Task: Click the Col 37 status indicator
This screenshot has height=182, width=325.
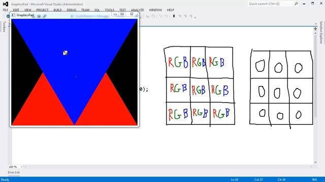Action: 258,180
